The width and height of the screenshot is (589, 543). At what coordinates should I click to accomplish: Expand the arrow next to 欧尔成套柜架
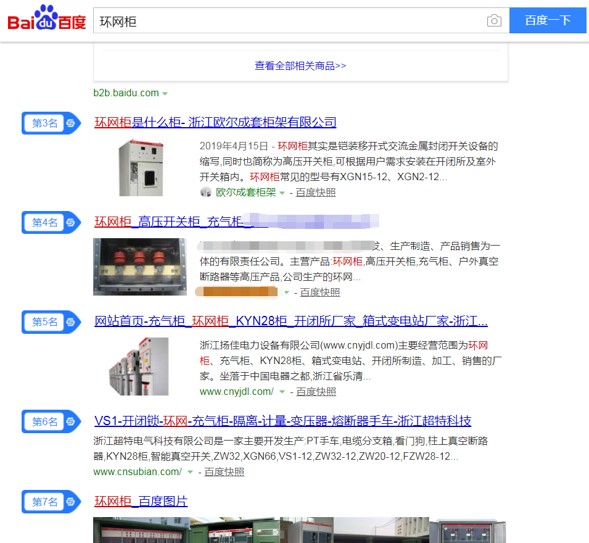coord(282,193)
